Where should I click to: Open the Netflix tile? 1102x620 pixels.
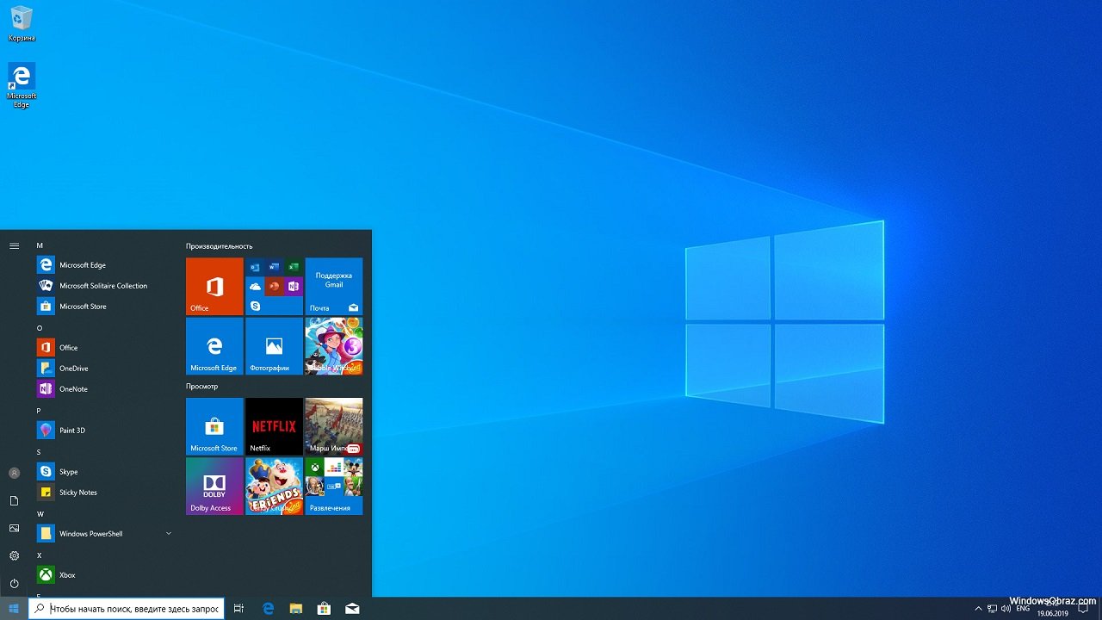coord(274,426)
